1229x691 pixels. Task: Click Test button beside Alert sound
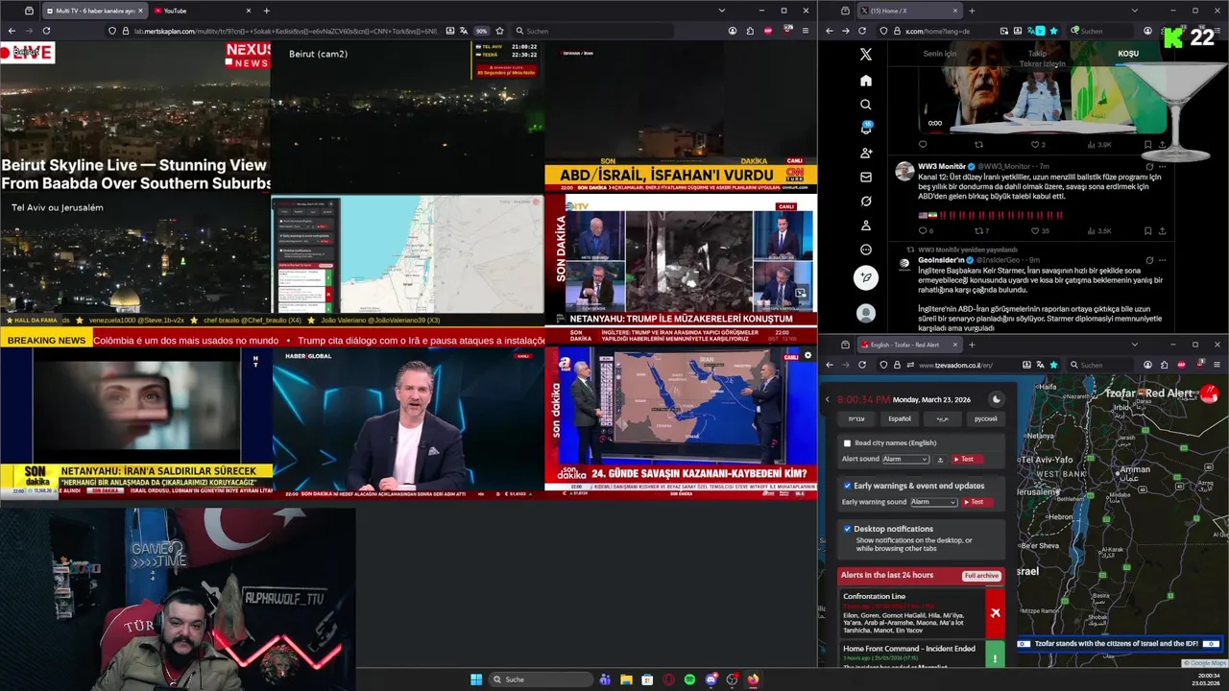(x=966, y=460)
